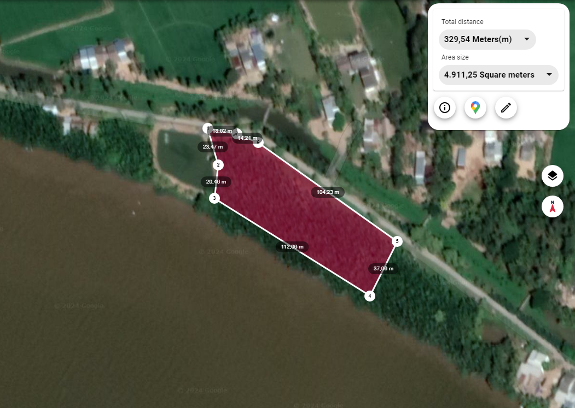Viewport: 575px width, 408px height.
Task: Select polygon vertex marker 1
Action: pyautogui.click(x=207, y=128)
